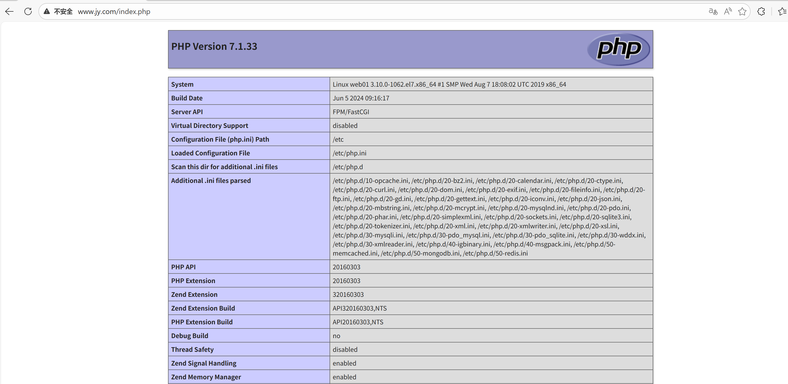Image resolution: width=788 pixels, height=384 pixels.
Task: Click the www.jy.com/index.php address field
Action: pos(114,12)
